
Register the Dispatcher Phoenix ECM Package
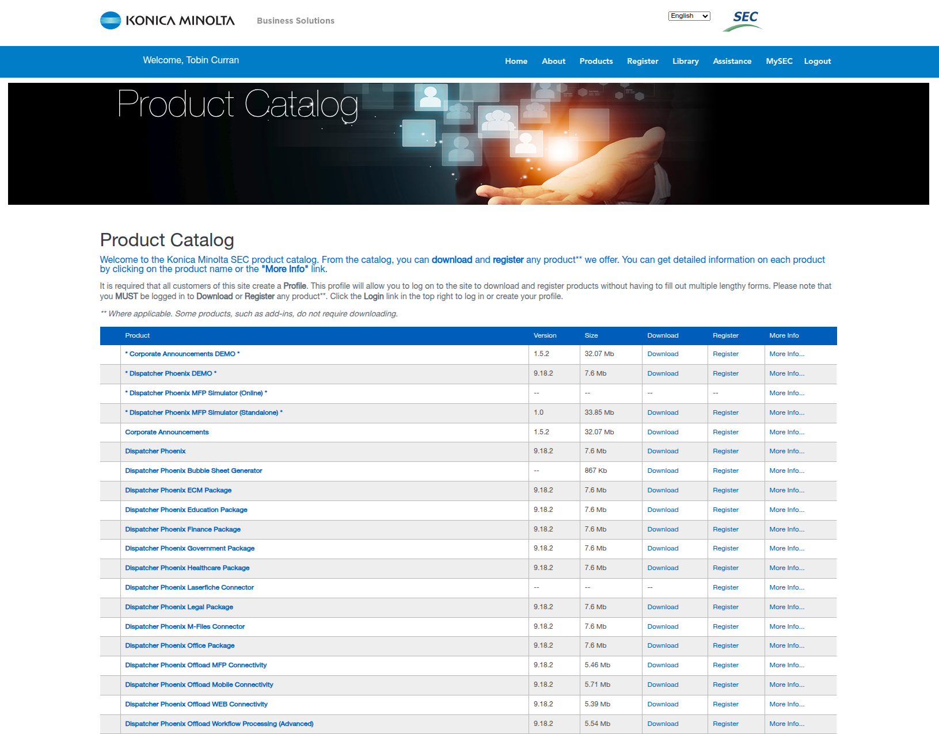[725, 491]
